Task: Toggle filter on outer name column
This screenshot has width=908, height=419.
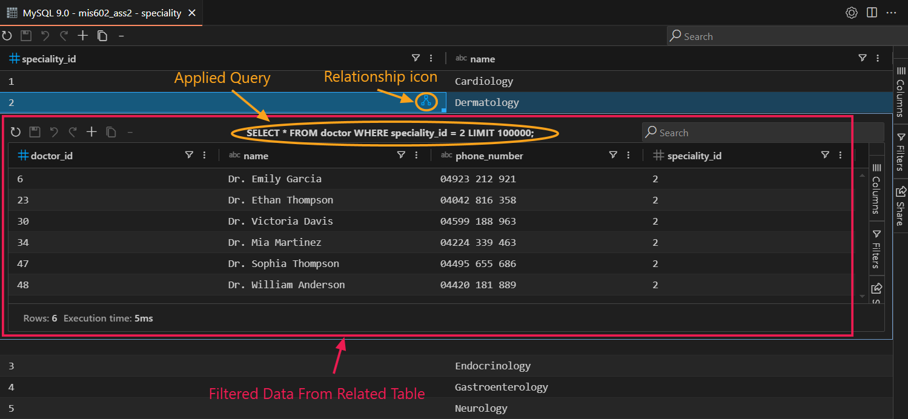Action: pyautogui.click(x=863, y=58)
